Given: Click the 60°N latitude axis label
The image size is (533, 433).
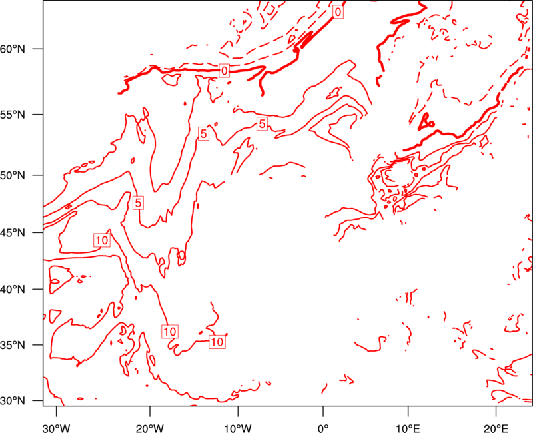Looking at the screenshot, I should [13, 49].
